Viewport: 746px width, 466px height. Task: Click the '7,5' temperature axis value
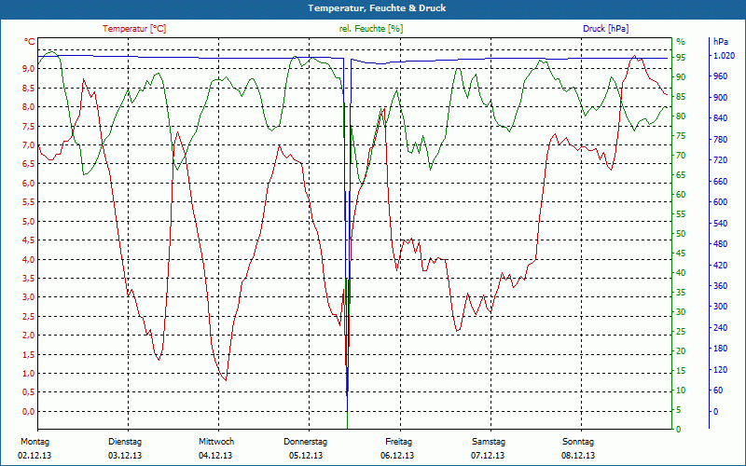point(29,126)
